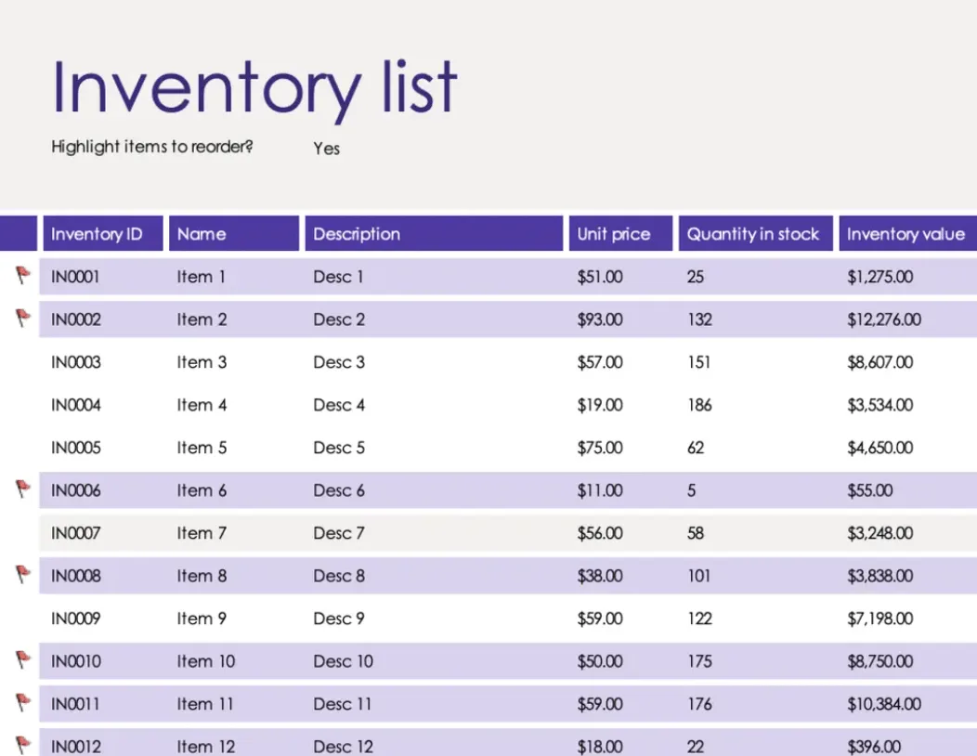Click the 'Item 3' name cell
The image size is (977, 756).
point(202,362)
